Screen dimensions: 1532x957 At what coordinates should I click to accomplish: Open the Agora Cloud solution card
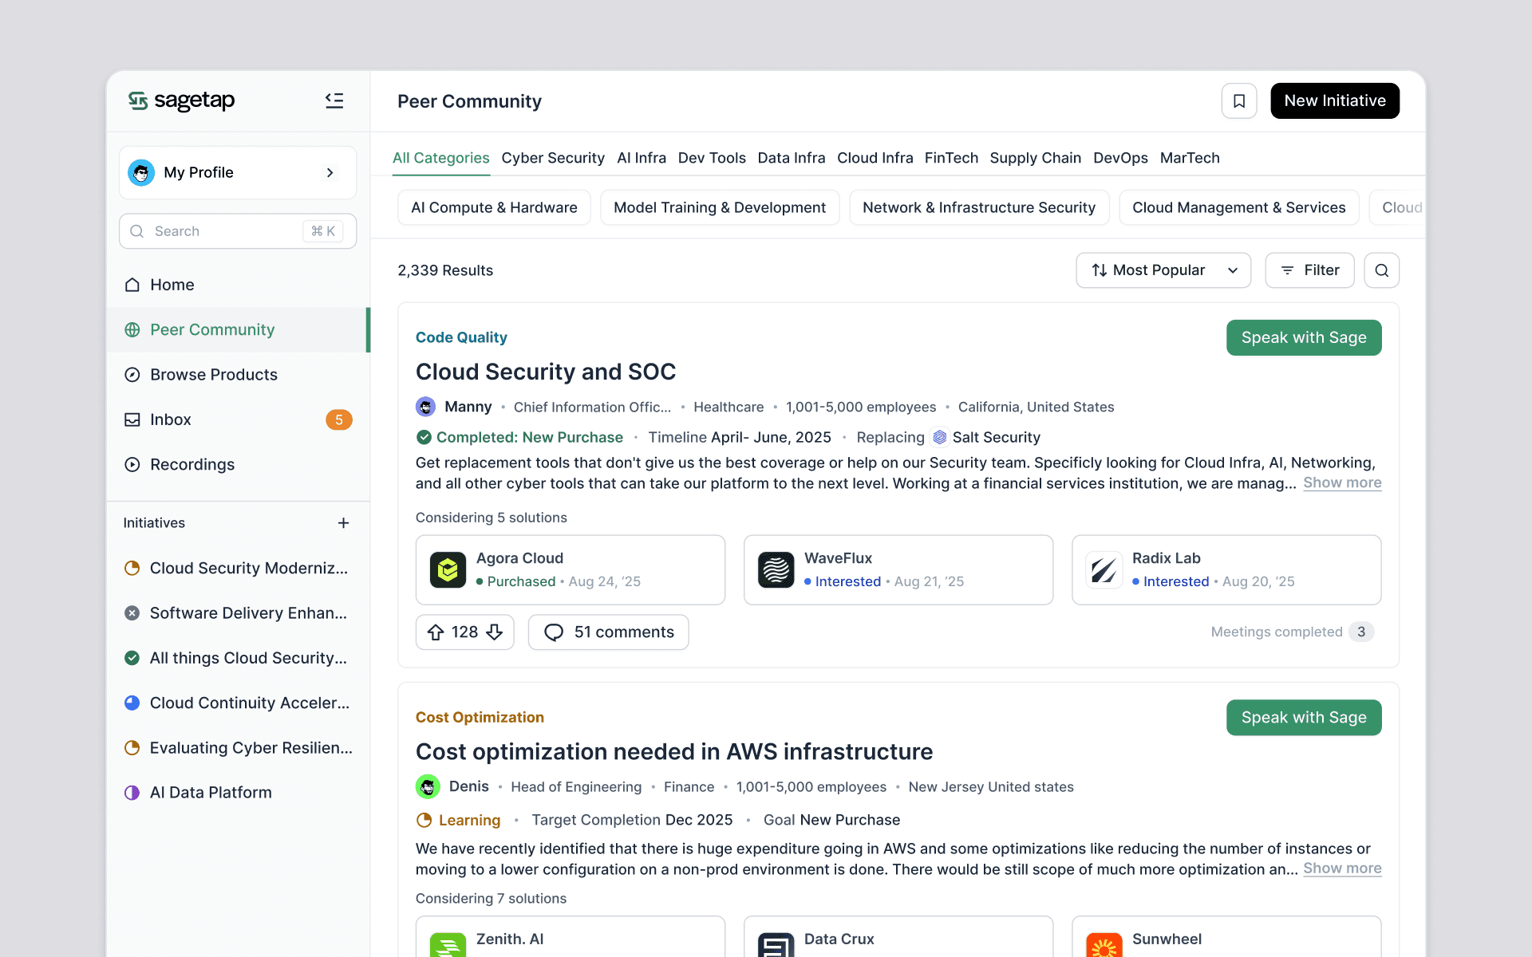click(570, 569)
